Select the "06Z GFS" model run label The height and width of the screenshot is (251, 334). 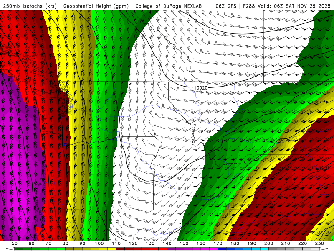226,6
